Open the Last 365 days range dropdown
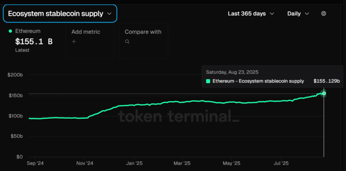This screenshot has width=346, height=171. click(251, 14)
